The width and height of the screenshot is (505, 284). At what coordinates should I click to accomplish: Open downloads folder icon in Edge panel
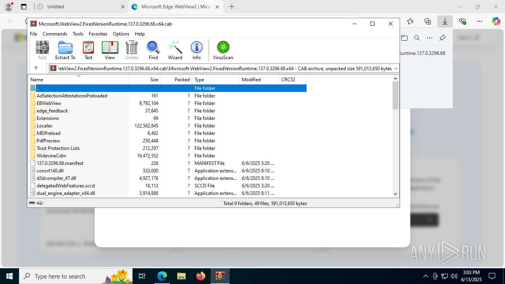click(x=404, y=38)
